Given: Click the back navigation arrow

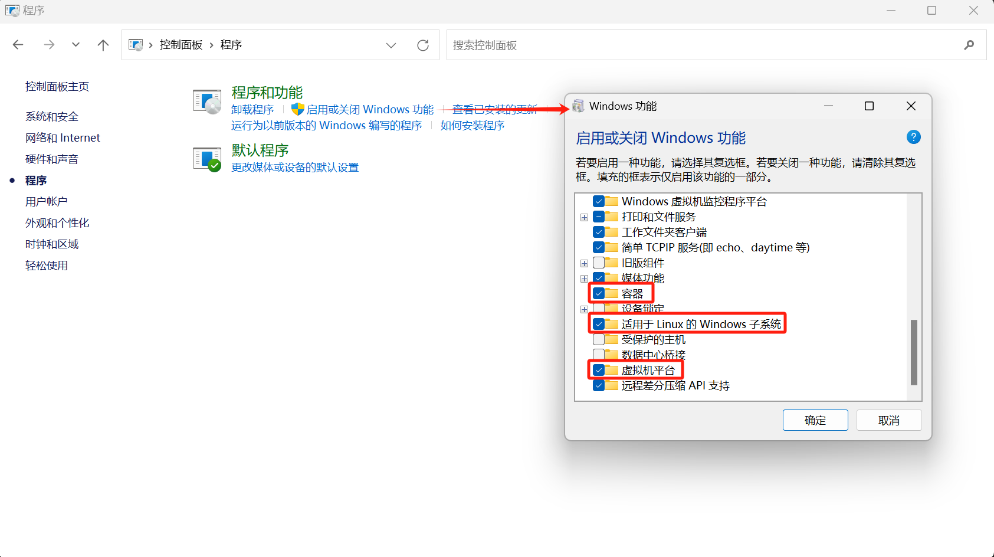Looking at the screenshot, I should pos(18,44).
